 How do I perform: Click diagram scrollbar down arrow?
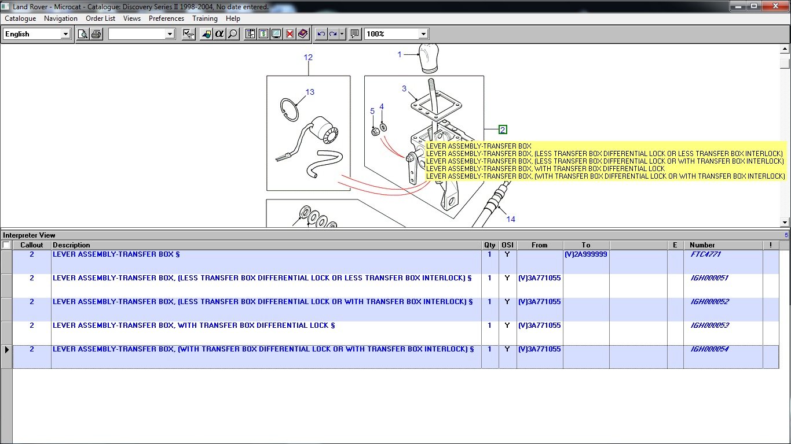tap(785, 223)
